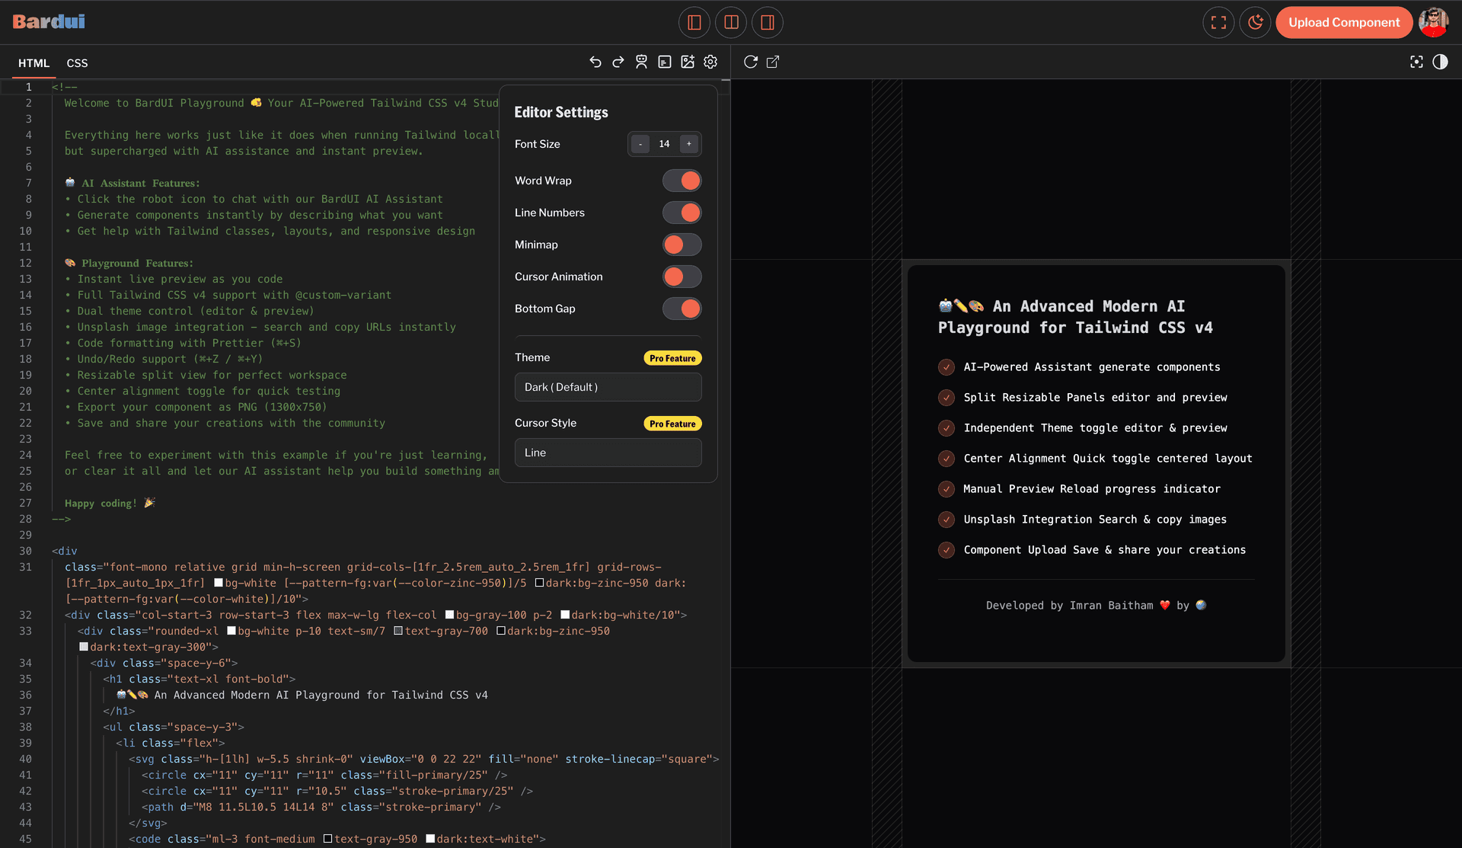
Task: Open the Theme dropdown Dark (Default)
Action: [608, 387]
